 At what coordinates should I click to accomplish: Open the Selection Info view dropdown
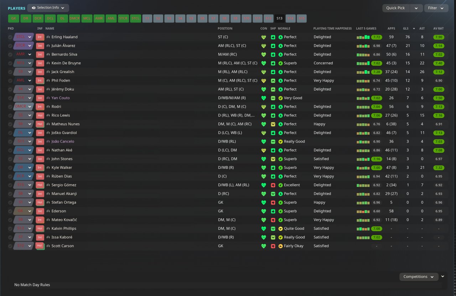[x=48, y=8]
